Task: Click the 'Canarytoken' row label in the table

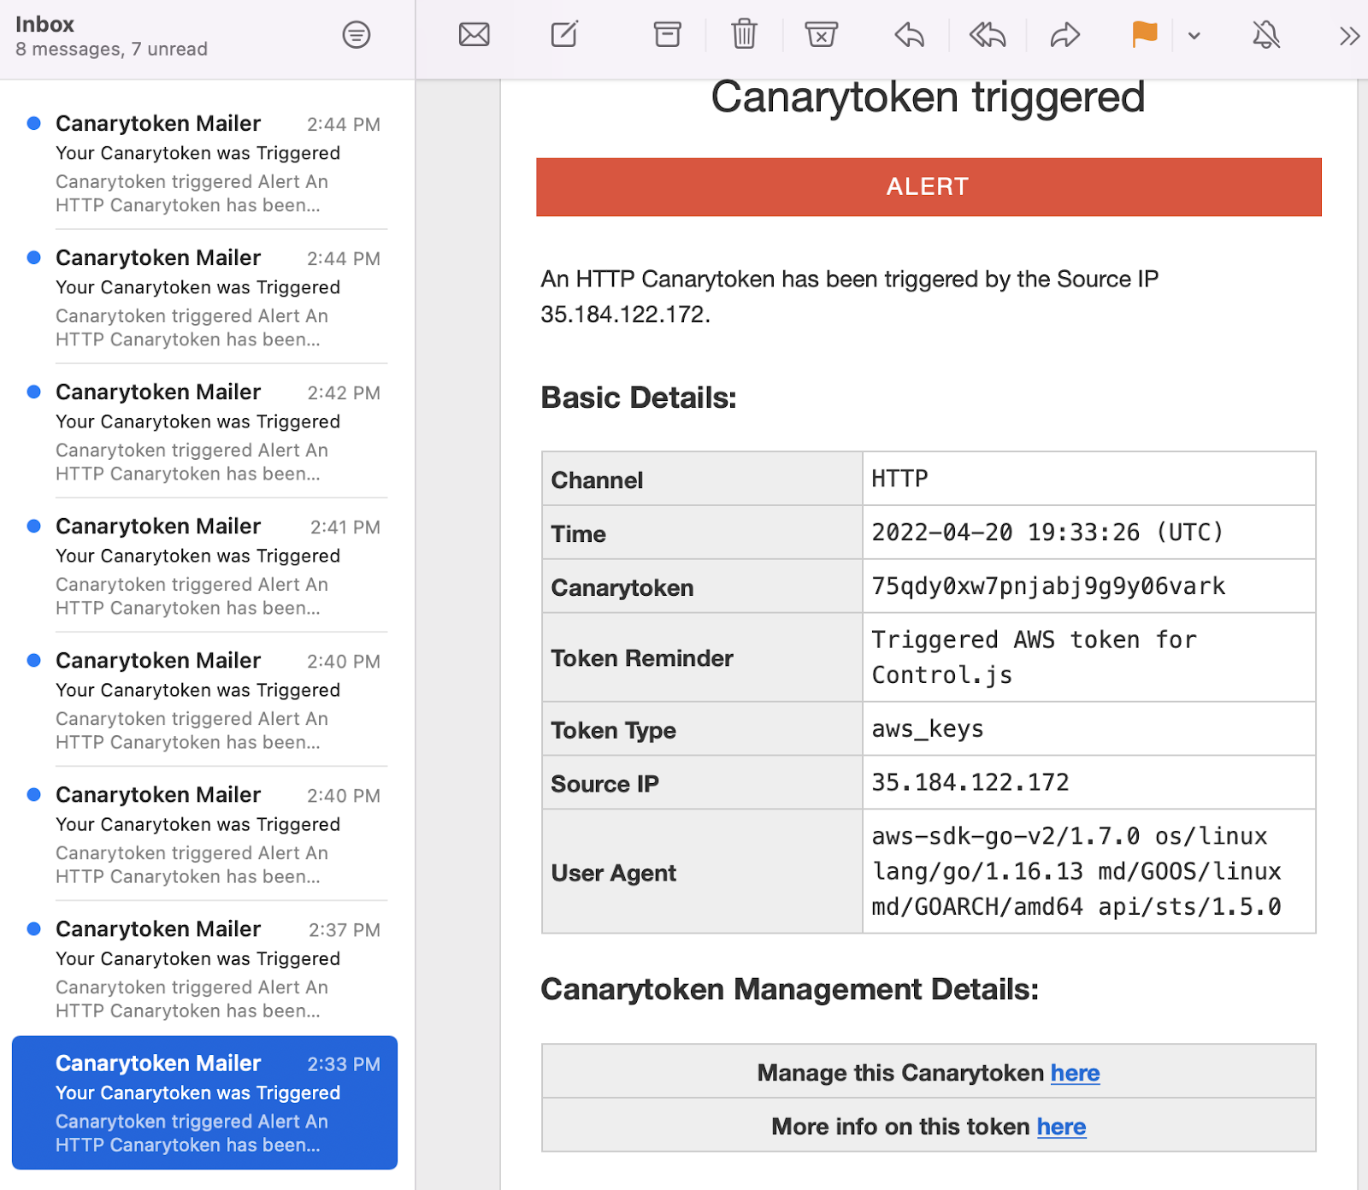Action: tap(622, 588)
